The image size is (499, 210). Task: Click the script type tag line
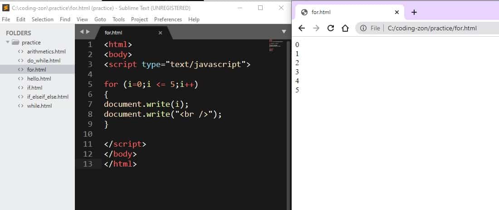[177, 64]
